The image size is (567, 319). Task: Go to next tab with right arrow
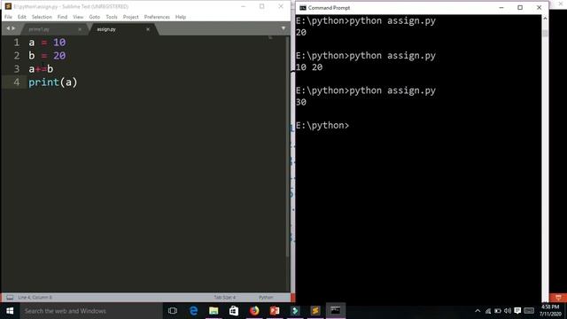click(14, 28)
